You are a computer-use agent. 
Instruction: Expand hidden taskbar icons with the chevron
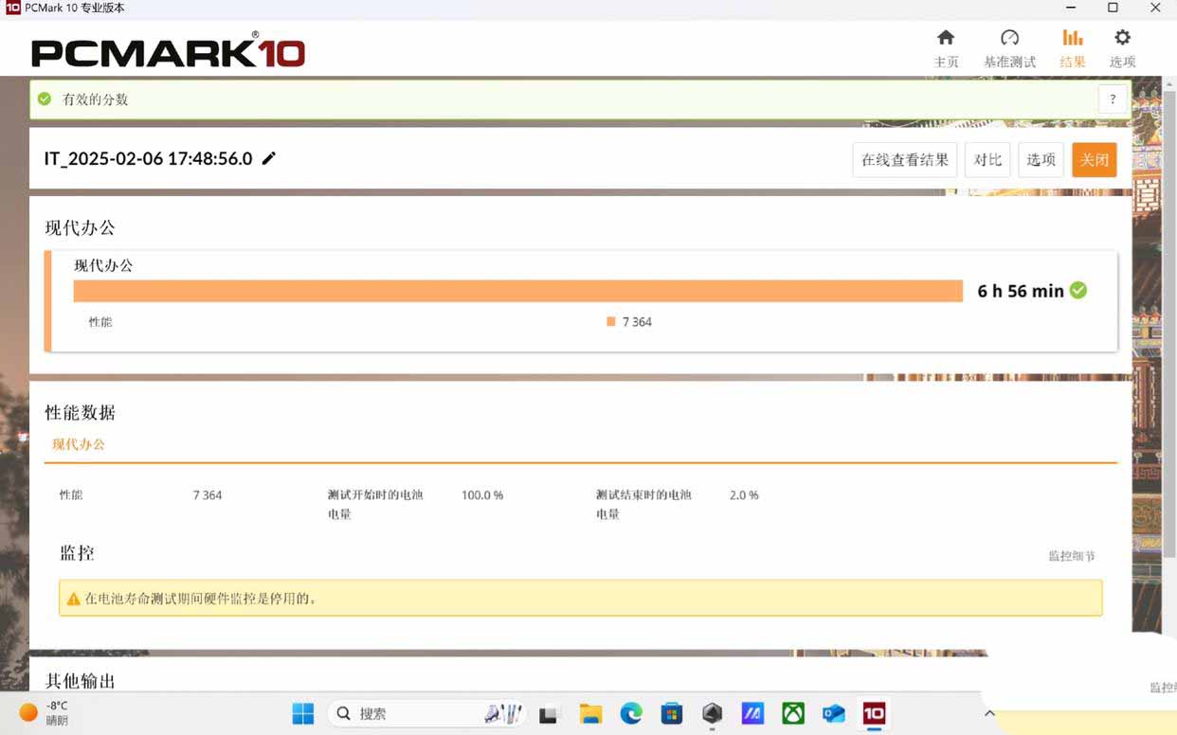tap(989, 713)
